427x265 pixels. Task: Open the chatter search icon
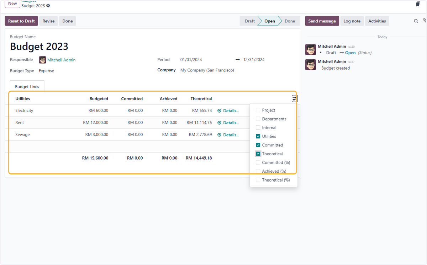[x=416, y=21]
